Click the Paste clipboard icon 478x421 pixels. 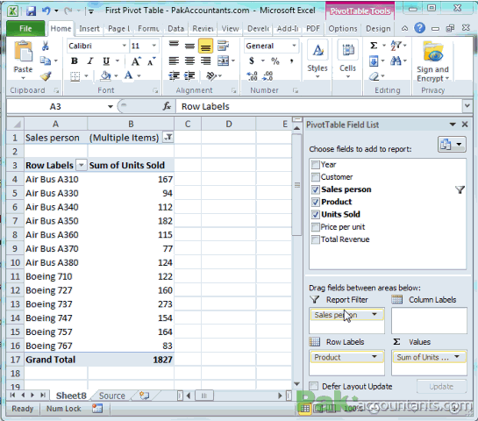click(x=23, y=52)
